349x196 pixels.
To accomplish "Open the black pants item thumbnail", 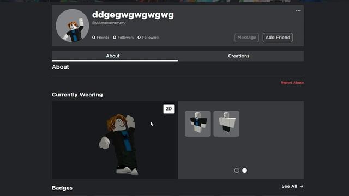I will tap(226, 124).
